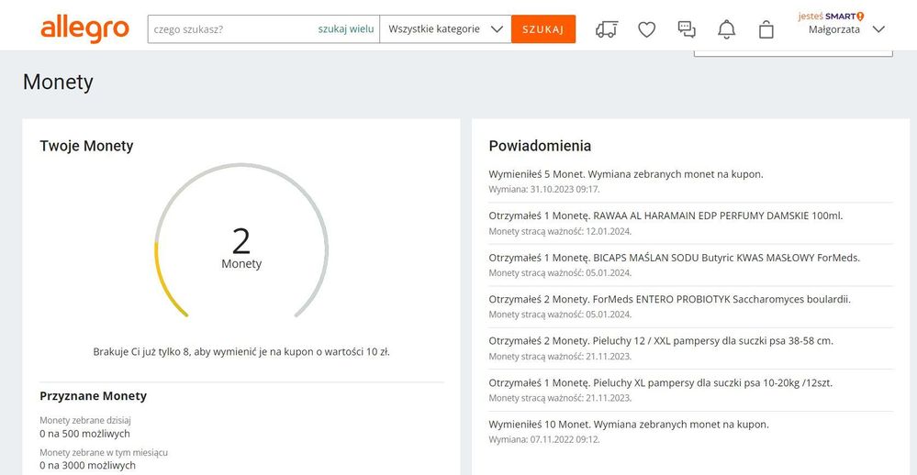Open favorites heart icon

[646, 29]
